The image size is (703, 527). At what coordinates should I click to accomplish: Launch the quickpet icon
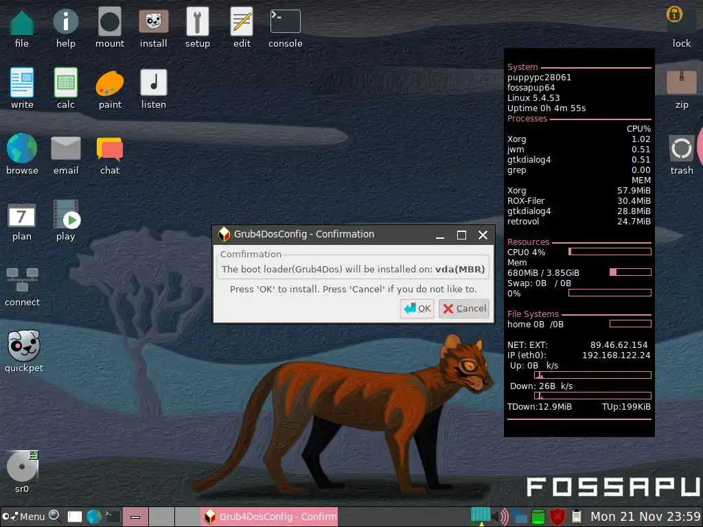(x=23, y=346)
